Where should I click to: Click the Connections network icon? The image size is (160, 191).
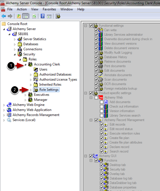pyautogui.click(x=20, y=49)
